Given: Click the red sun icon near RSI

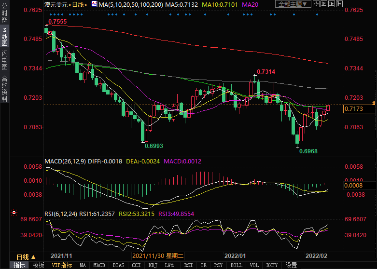Looking at the screenshot, I should click(x=14, y=212).
